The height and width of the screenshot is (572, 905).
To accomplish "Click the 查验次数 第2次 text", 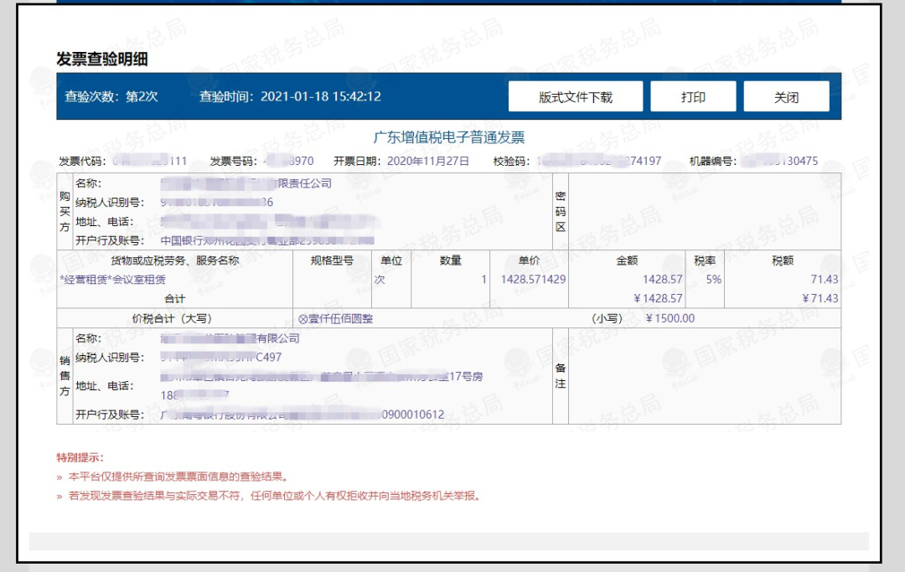I will click(111, 96).
